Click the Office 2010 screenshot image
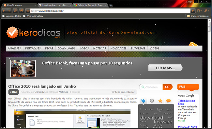 [72, 118]
